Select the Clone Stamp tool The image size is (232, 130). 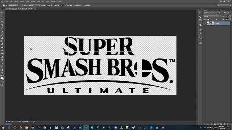point(2,38)
